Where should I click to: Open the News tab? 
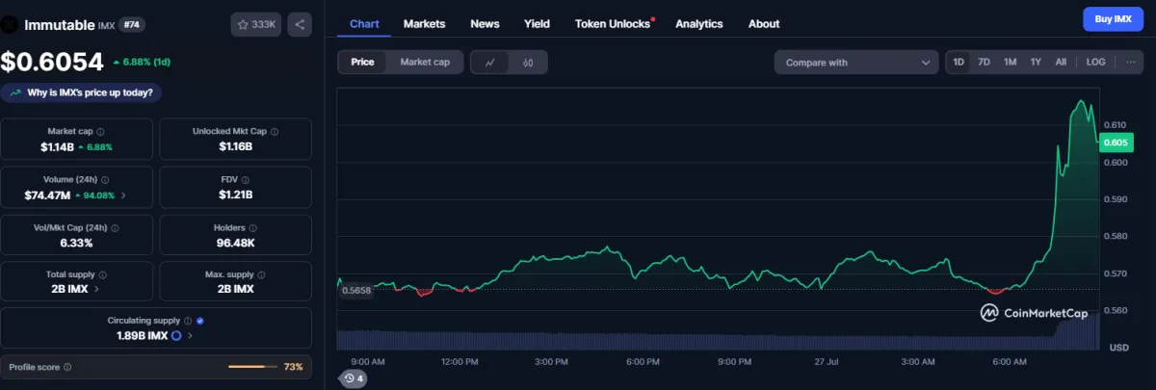(485, 23)
